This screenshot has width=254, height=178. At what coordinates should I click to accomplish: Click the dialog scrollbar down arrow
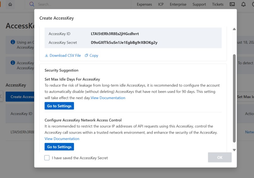point(234,150)
